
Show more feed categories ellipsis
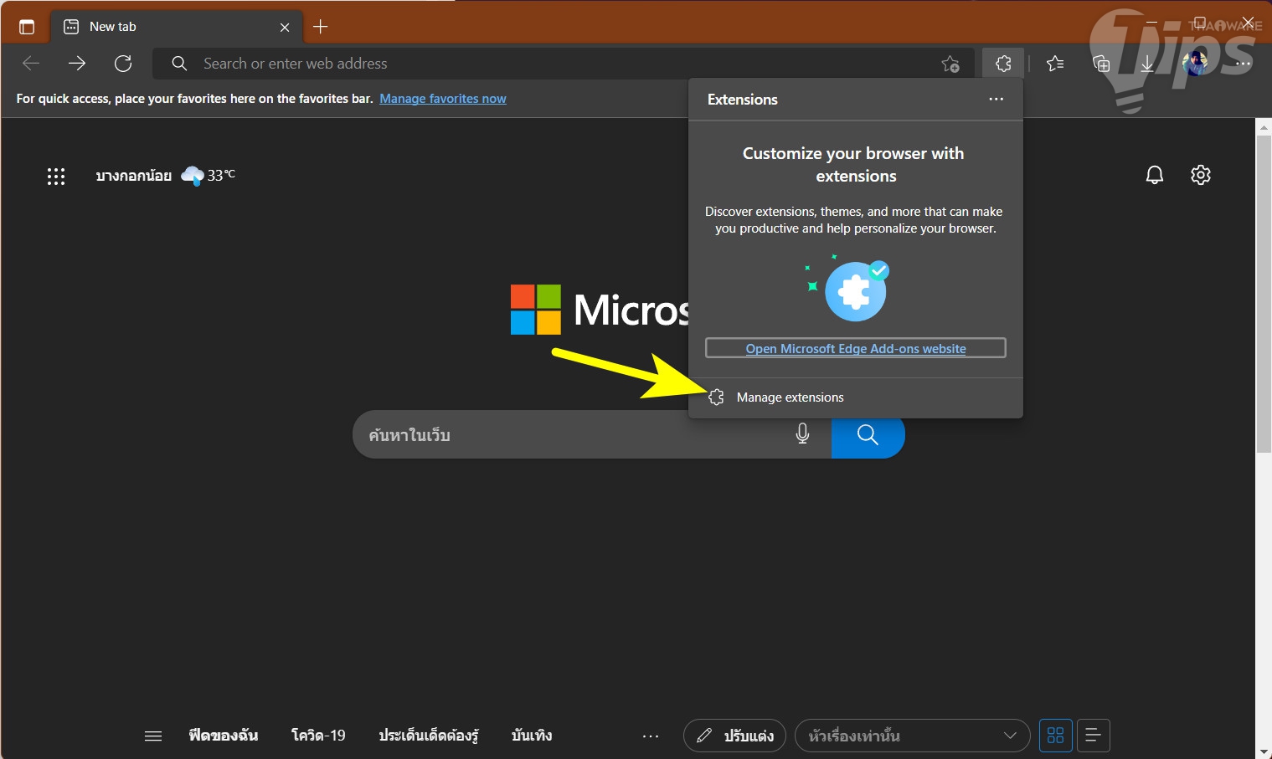[x=651, y=736]
